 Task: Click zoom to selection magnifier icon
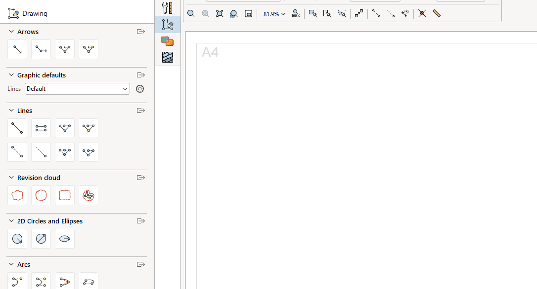(x=234, y=14)
